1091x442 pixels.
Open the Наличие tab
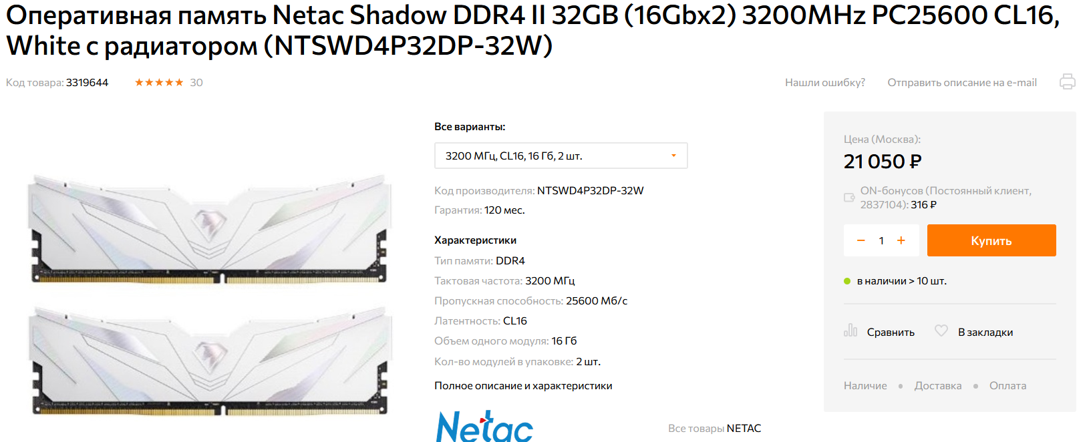(865, 386)
